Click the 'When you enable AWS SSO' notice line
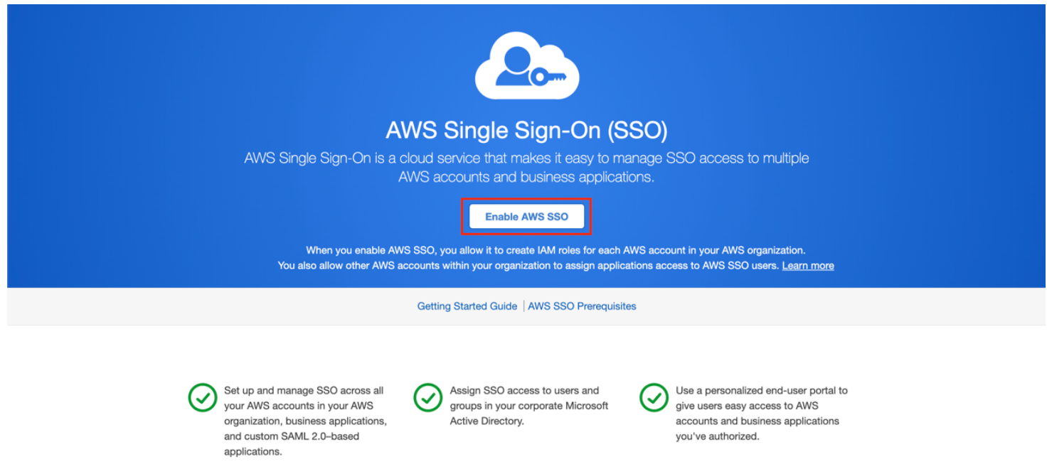Viewport: 1047px width, 469px height. pyautogui.click(x=556, y=250)
